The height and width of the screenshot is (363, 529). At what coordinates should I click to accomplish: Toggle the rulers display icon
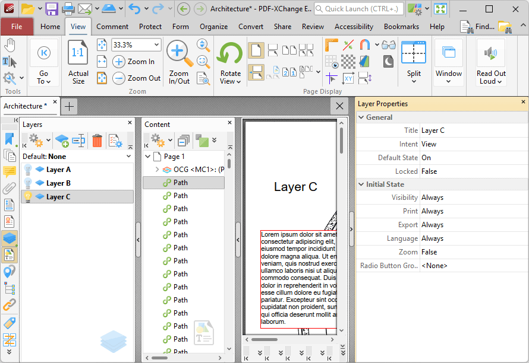pos(331,45)
